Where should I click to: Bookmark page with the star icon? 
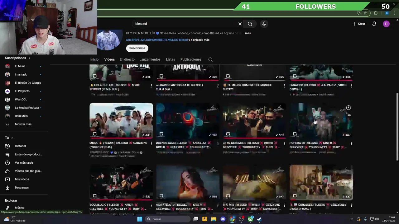(x=365, y=13)
